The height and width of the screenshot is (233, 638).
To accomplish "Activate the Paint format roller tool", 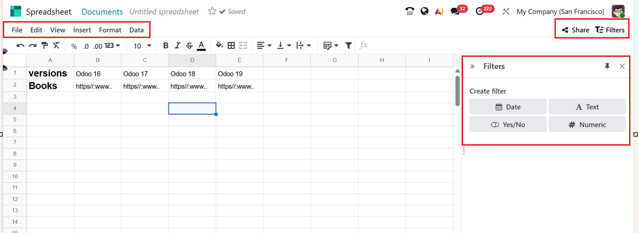I will coord(45,46).
